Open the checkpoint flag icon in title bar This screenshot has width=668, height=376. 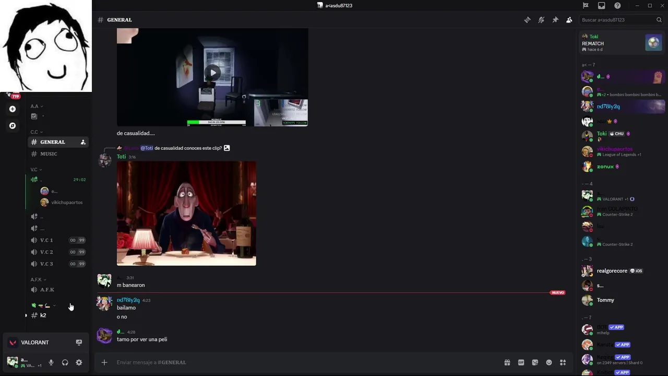click(x=586, y=6)
